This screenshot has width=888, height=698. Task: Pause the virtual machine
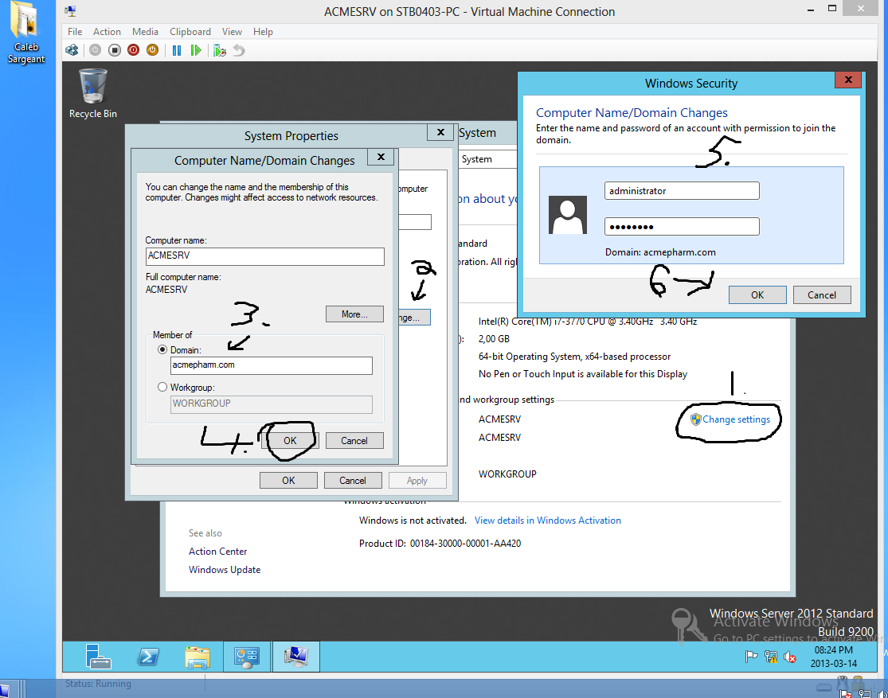tap(177, 50)
